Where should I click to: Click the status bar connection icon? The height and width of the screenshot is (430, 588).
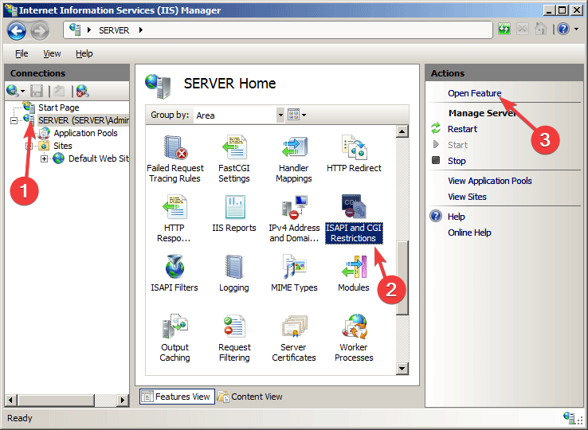570,417
